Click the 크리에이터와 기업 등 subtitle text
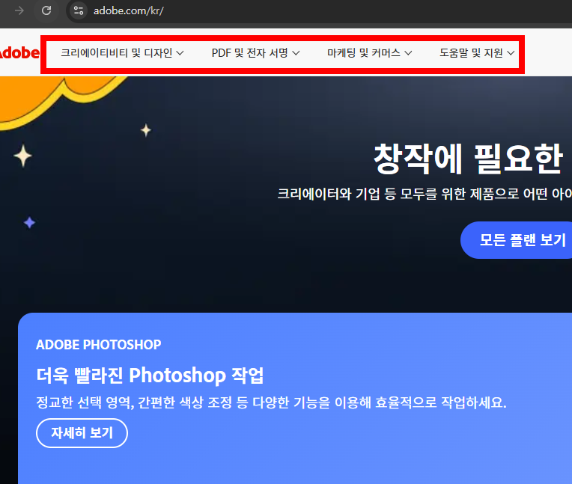572x484 pixels. coord(425,194)
